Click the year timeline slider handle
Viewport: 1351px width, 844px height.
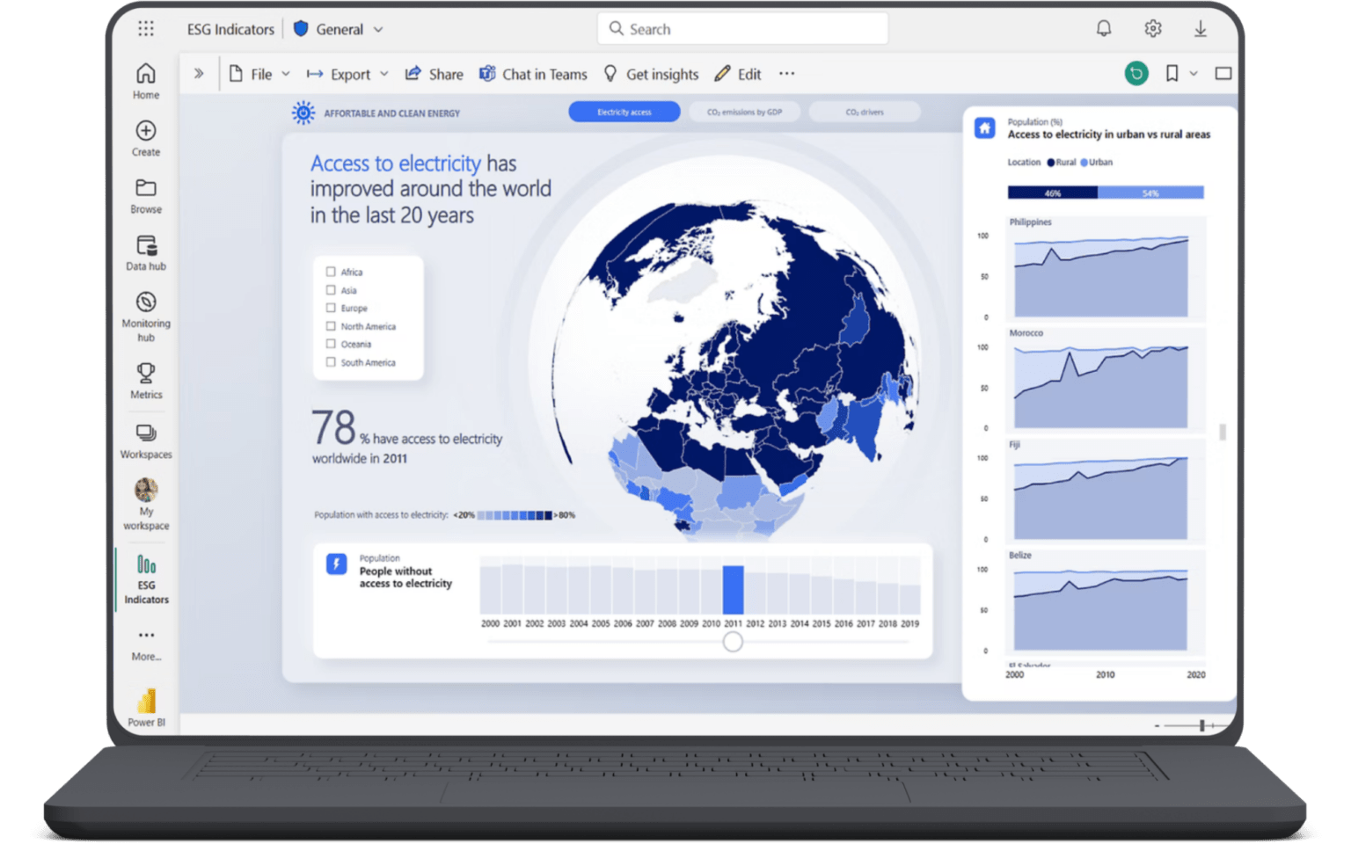[x=733, y=642]
